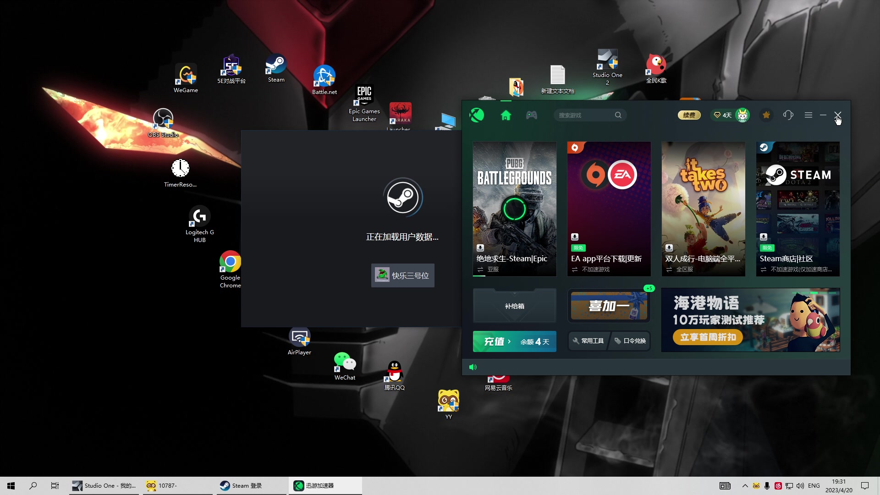
Task: Click download icon on Steam store card
Action: coord(764,237)
